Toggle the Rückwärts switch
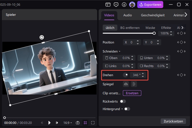192x128 pixels. pos(123,102)
